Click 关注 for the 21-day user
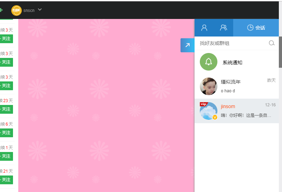Viewport: 282px width, 192px height. [6, 179]
